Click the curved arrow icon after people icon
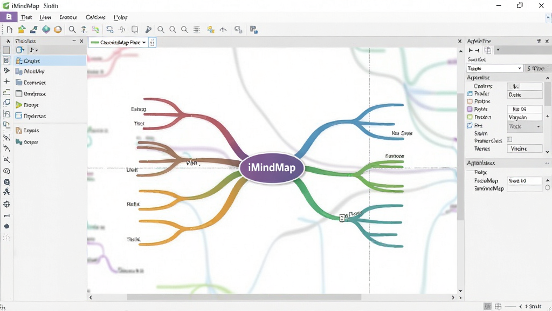Viewport: 552px width, 311px height. point(223,30)
